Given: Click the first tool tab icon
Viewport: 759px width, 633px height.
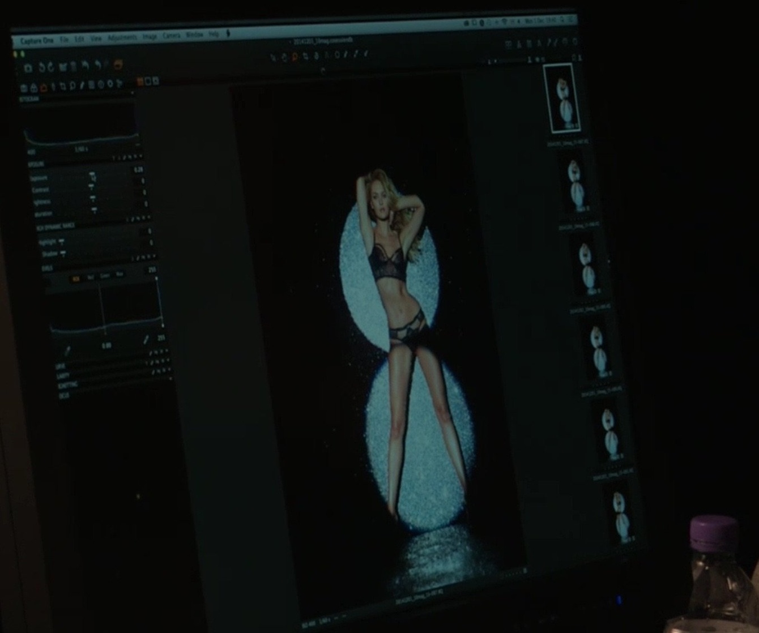Looking at the screenshot, I should (x=24, y=88).
